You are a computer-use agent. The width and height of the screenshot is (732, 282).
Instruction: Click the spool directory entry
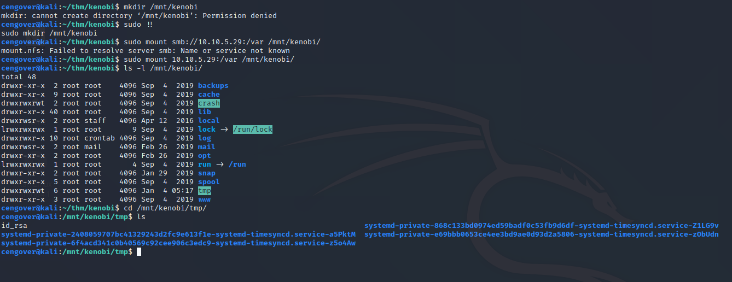pos(208,182)
